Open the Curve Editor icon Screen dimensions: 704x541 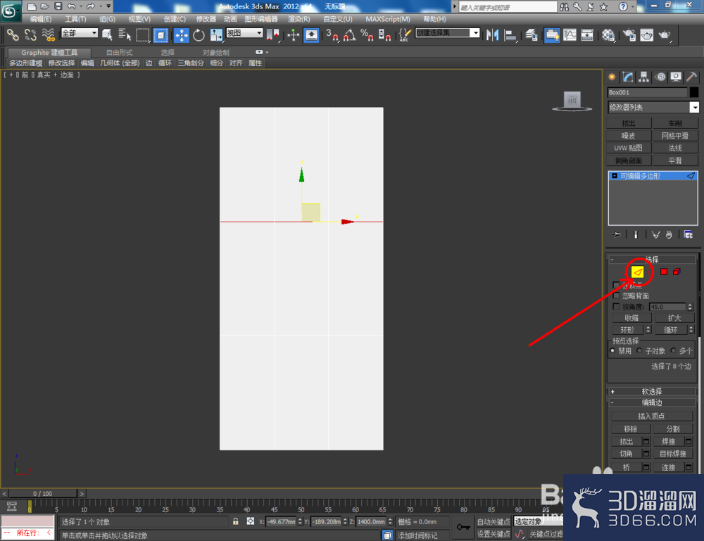(570, 35)
